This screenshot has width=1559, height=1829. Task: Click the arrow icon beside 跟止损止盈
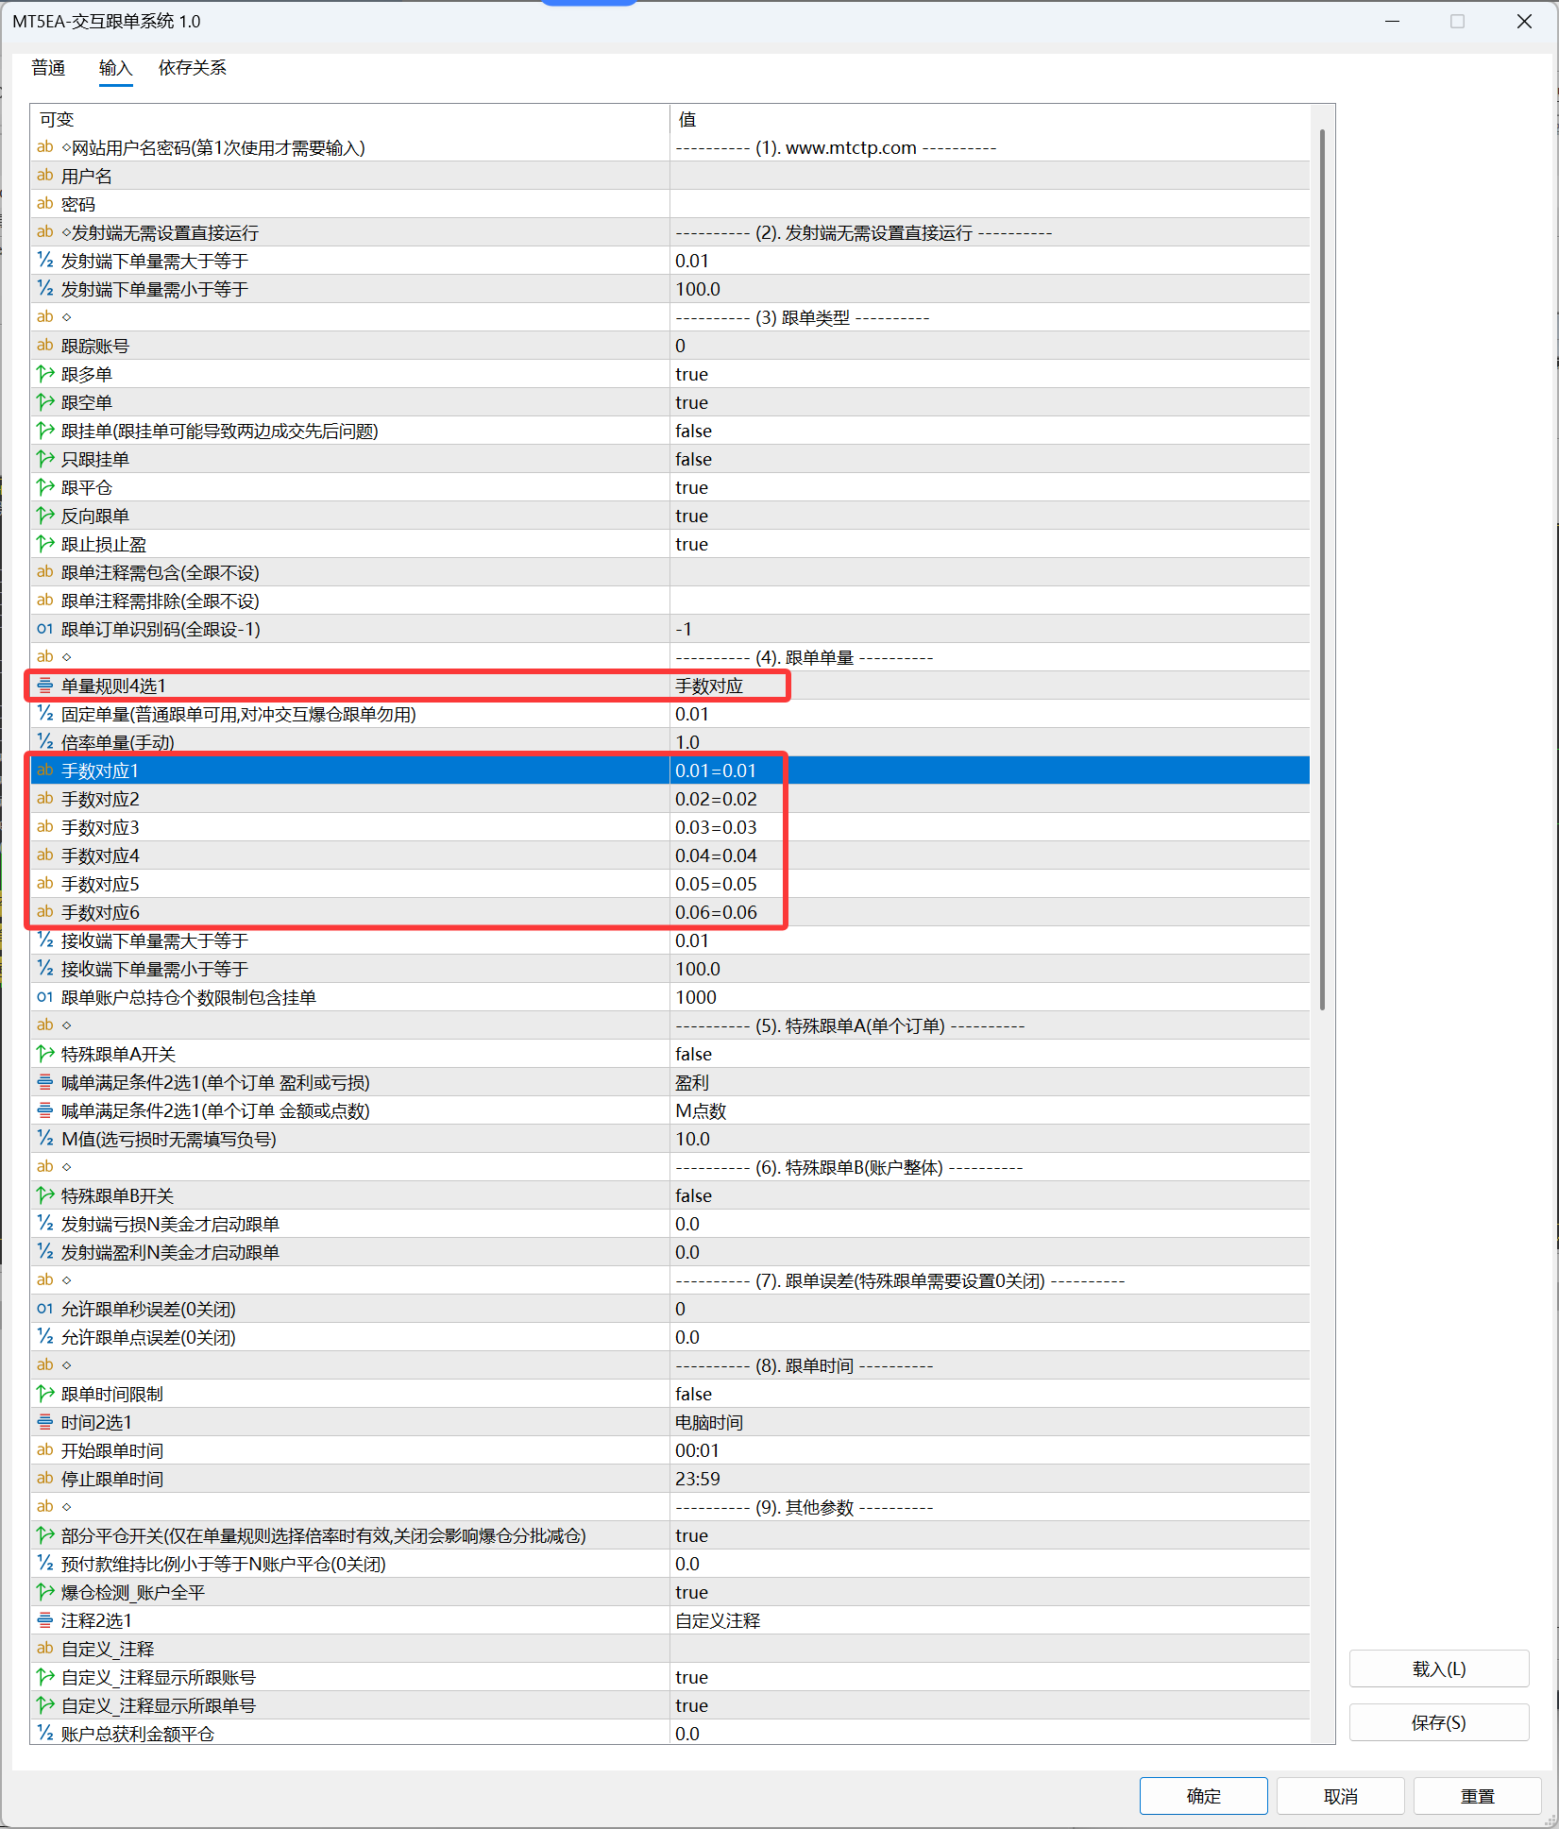(x=44, y=544)
